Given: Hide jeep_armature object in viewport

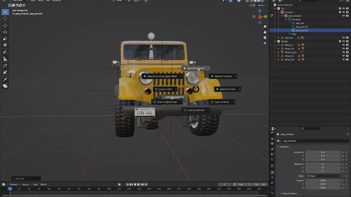Looking at the screenshot, I should point(344,16).
